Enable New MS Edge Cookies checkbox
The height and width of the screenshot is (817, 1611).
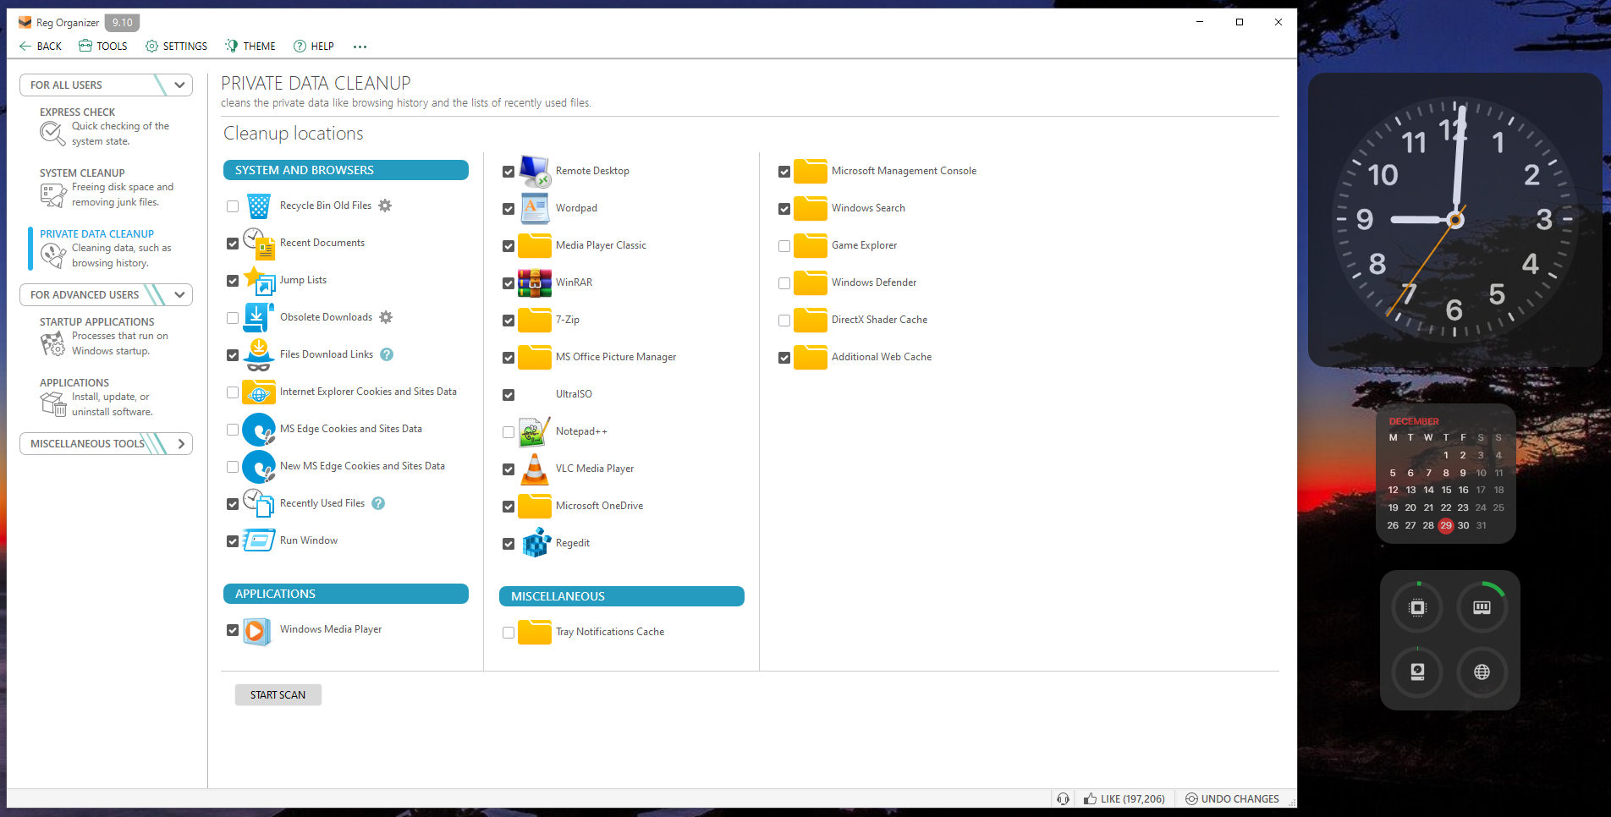point(233,467)
